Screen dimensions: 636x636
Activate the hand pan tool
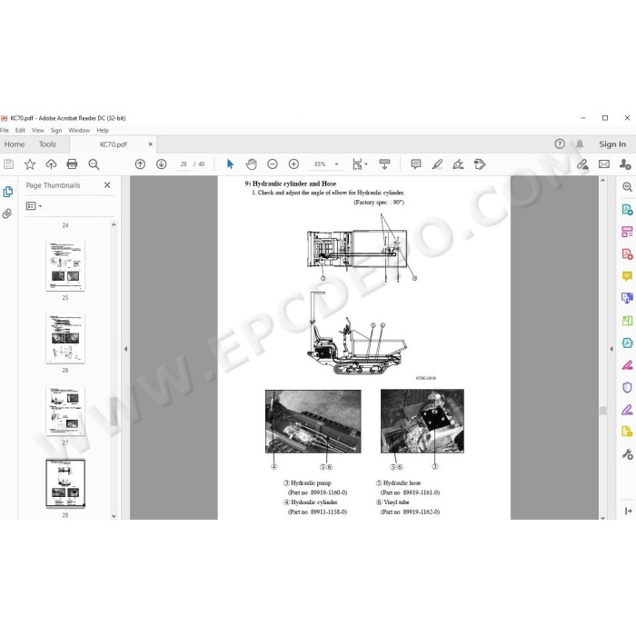pos(252,164)
